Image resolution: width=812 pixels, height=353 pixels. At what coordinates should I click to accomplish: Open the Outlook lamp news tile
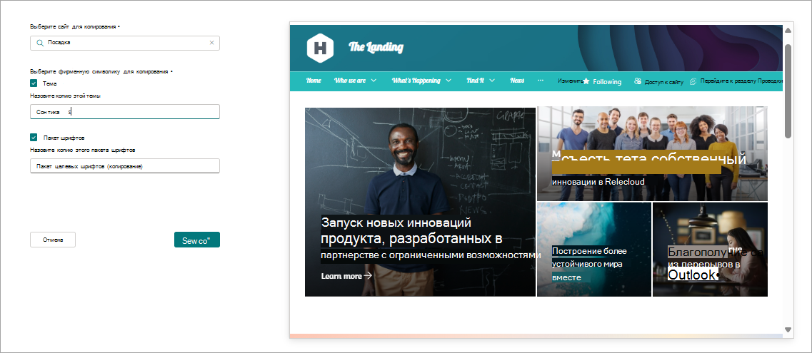pos(710,250)
